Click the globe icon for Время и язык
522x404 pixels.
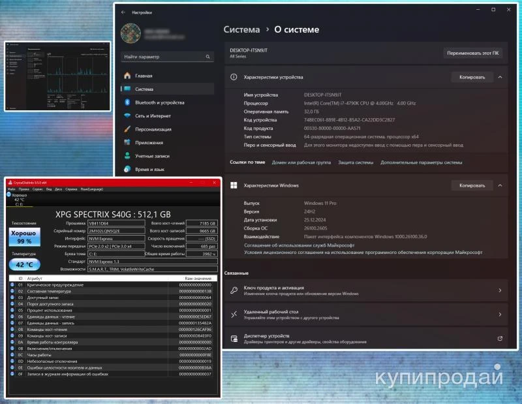point(127,169)
